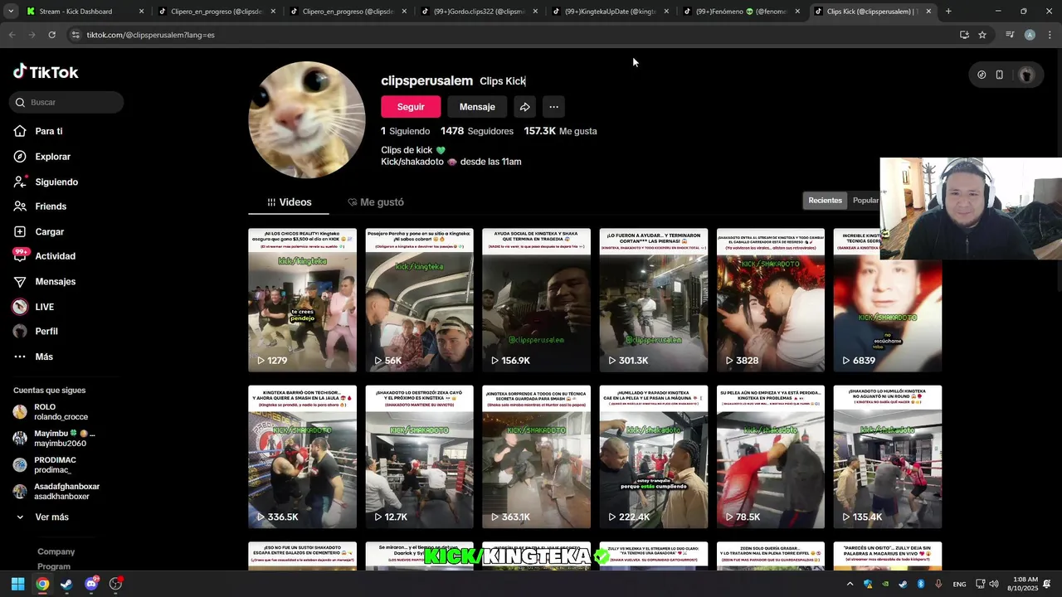Switch to Gordo.clips322 browser tab
The height and width of the screenshot is (597, 1062).
pyautogui.click(x=480, y=12)
